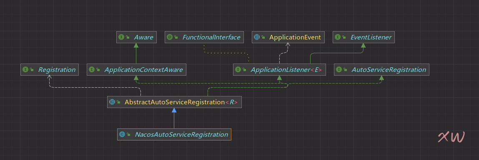Click the lock icon on EventListener

[x=344, y=37]
